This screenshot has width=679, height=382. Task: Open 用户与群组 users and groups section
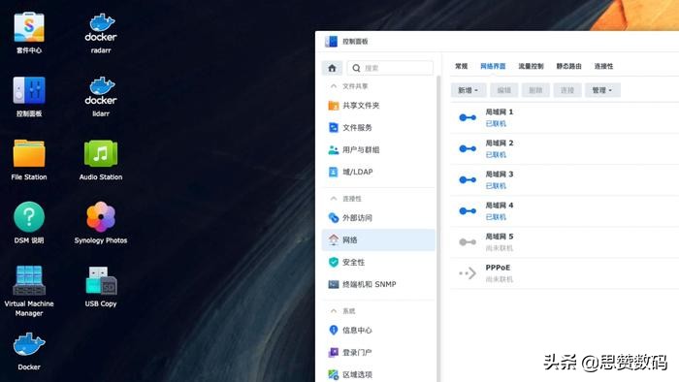click(x=378, y=149)
